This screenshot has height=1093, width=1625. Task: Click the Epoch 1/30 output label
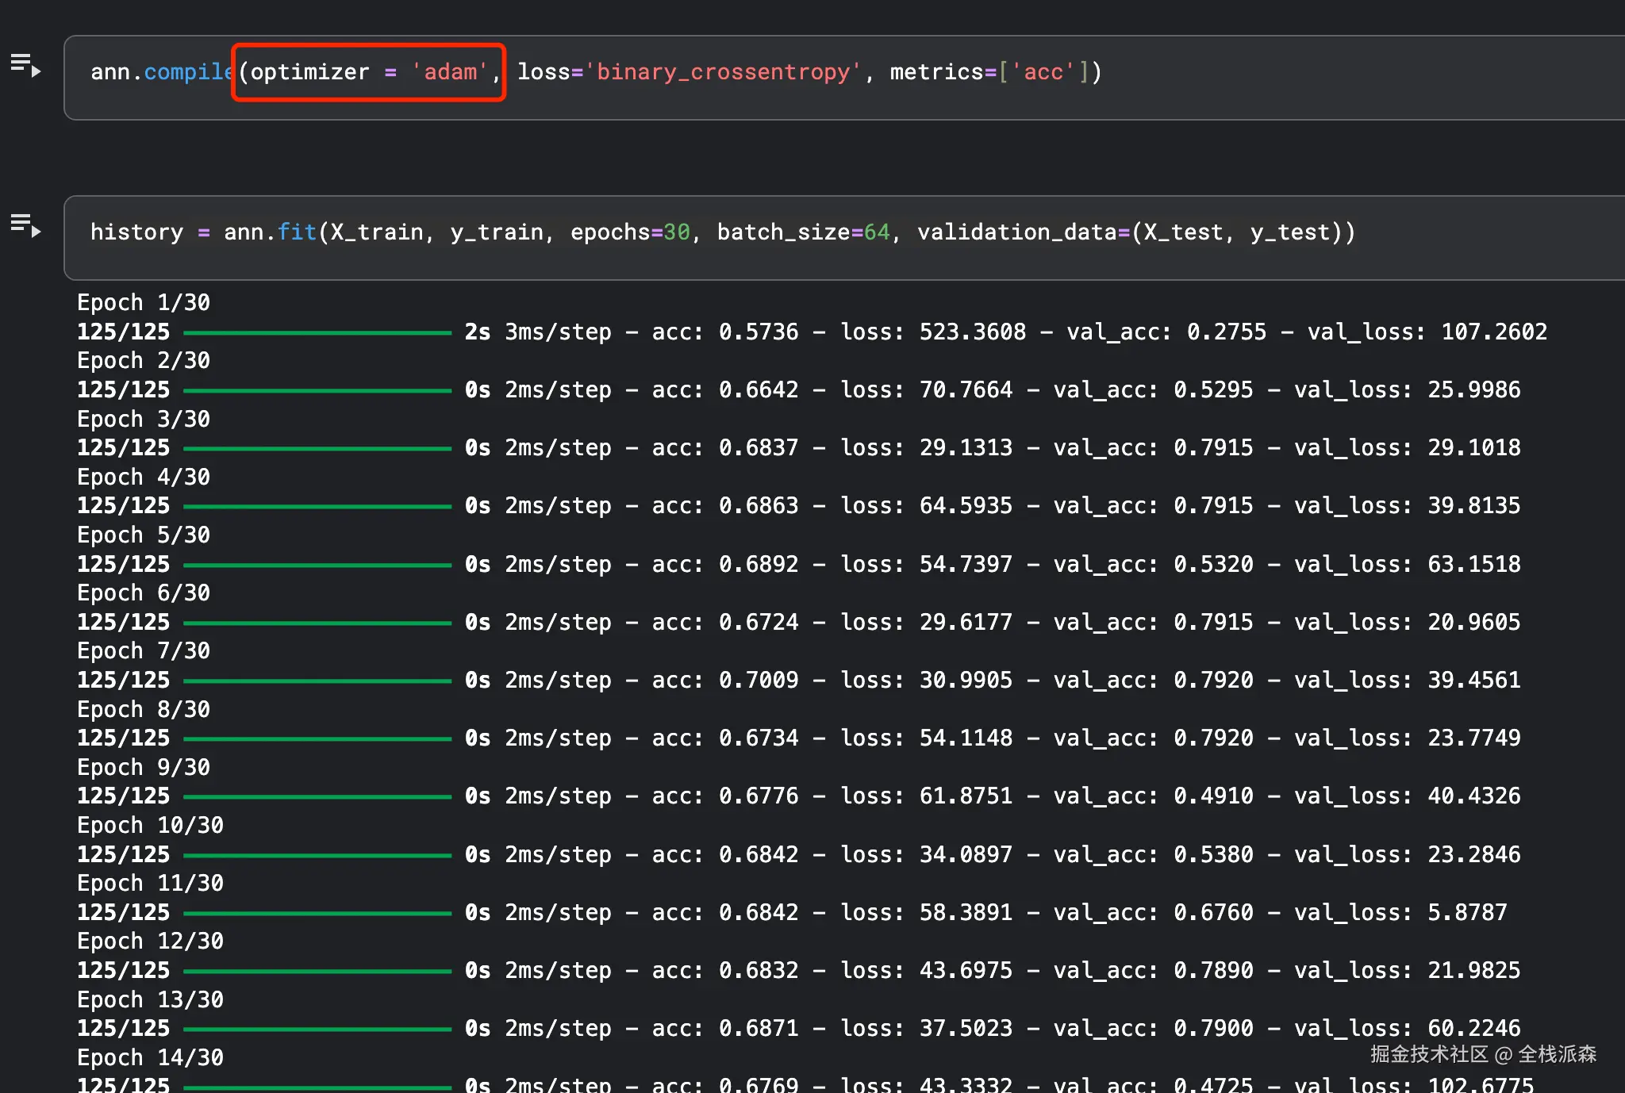(x=143, y=302)
